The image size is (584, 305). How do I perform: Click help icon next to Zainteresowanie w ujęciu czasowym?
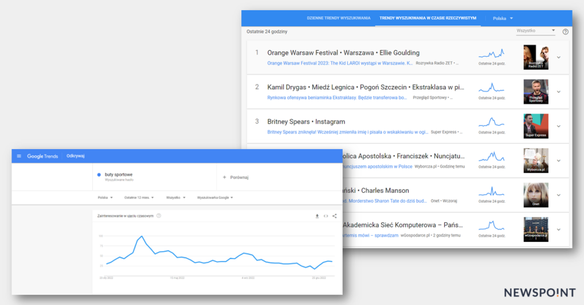(x=159, y=216)
